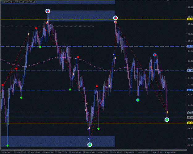The height and width of the screenshot is (154, 193).
Task: Click the yellow 66.88 price label
Action: tap(190, 123)
